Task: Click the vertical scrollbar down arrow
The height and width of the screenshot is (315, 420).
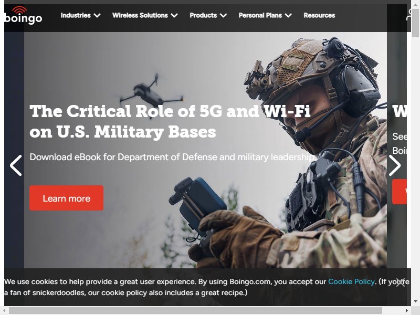Action: [x=415, y=301]
